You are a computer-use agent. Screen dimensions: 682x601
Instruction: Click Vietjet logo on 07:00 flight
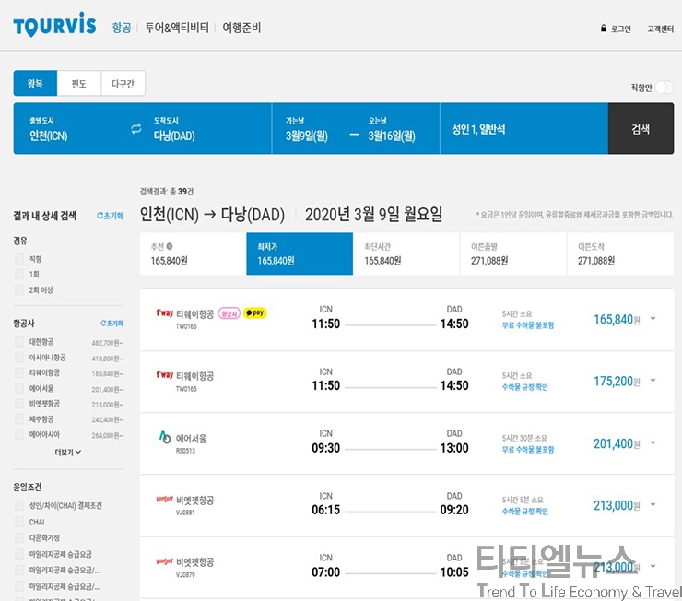pyautogui.click(x=165, y=561)
